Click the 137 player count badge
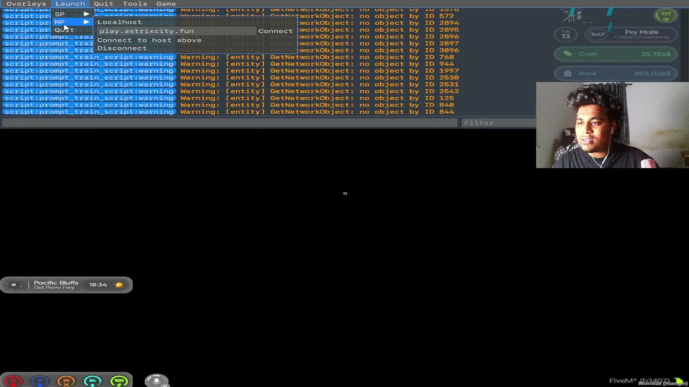The width and height of the screenshot is (689, 387). 666,16
